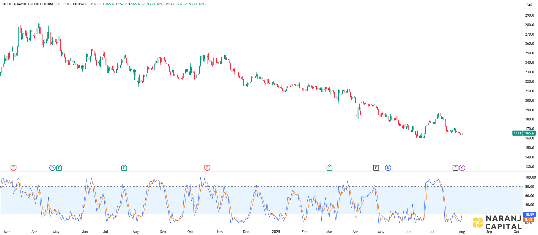Click the 2025 time axis label
The height and width of the screenshot is (235, 538).
point(276,232)
